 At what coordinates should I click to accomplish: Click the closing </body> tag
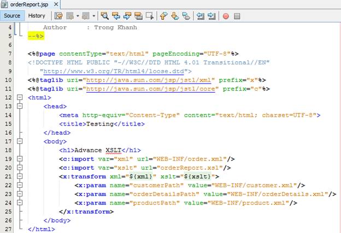pyautogui.click(x=57, y=220)
